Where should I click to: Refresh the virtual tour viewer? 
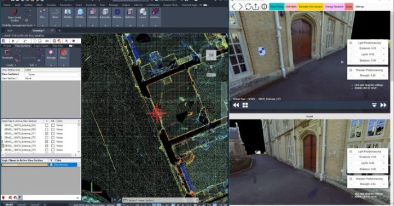point(248,7)
